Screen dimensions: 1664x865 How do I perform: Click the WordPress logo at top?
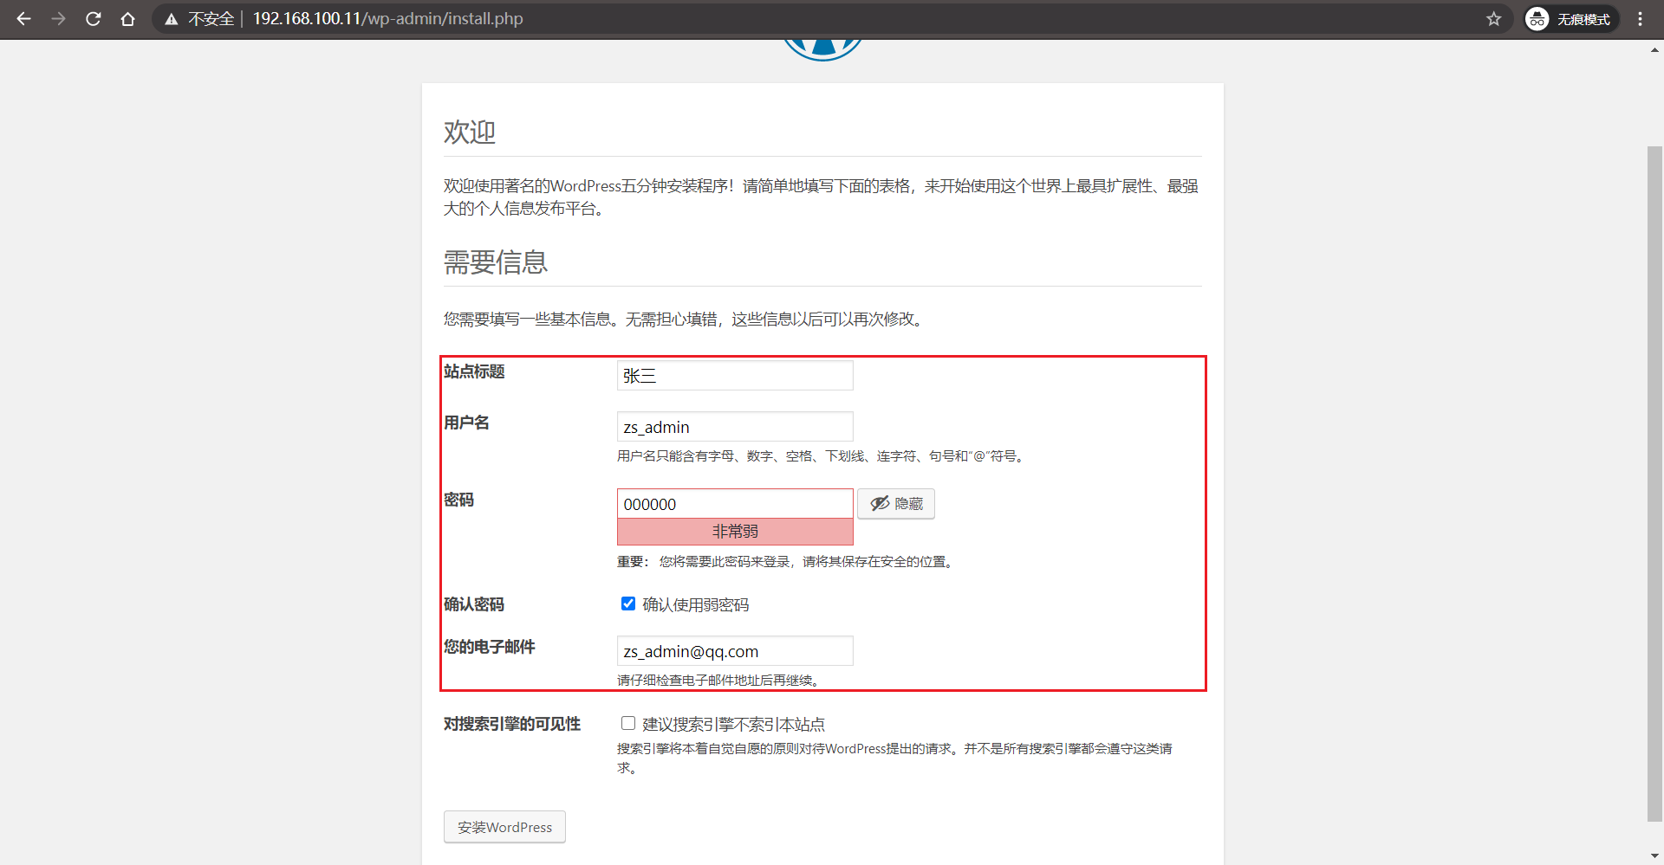tap(822, 49)
